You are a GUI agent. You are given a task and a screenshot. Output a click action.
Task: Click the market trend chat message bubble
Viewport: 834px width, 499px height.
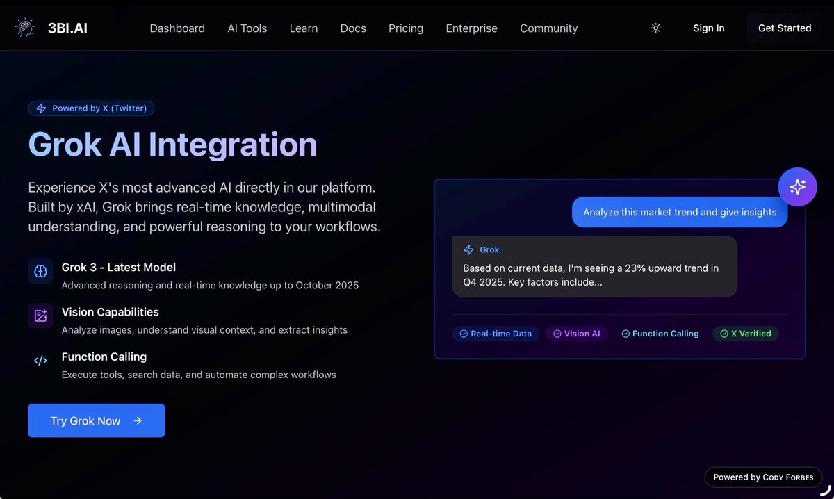[679, 212]
